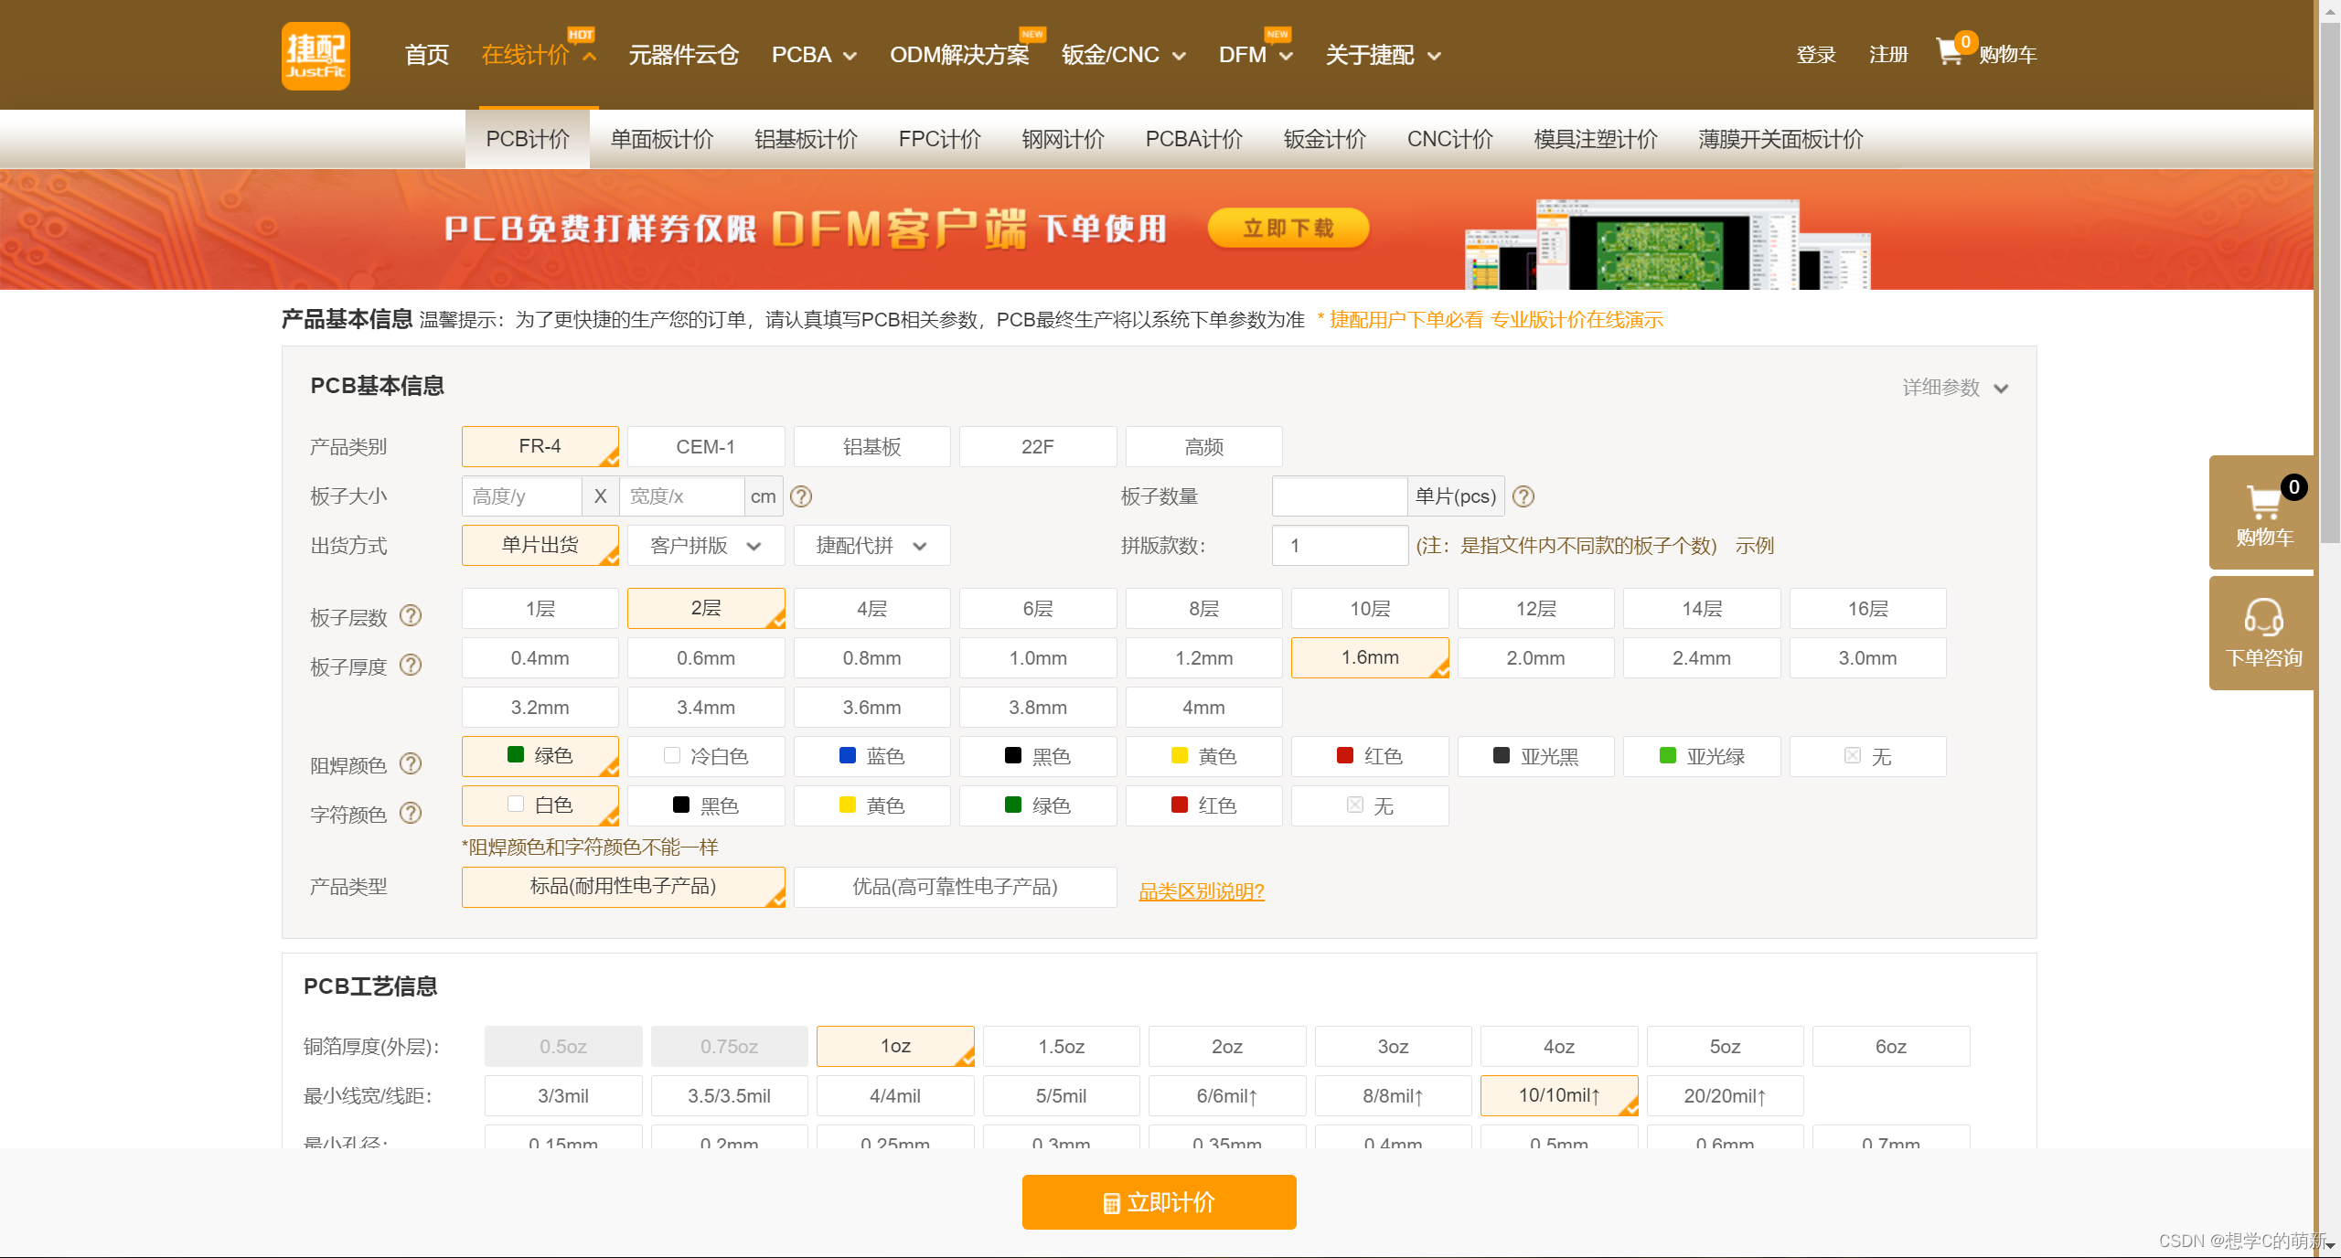2341x1258 pixels.
Task: Click the 立即计价 button
Action: coord(1158,1202)
